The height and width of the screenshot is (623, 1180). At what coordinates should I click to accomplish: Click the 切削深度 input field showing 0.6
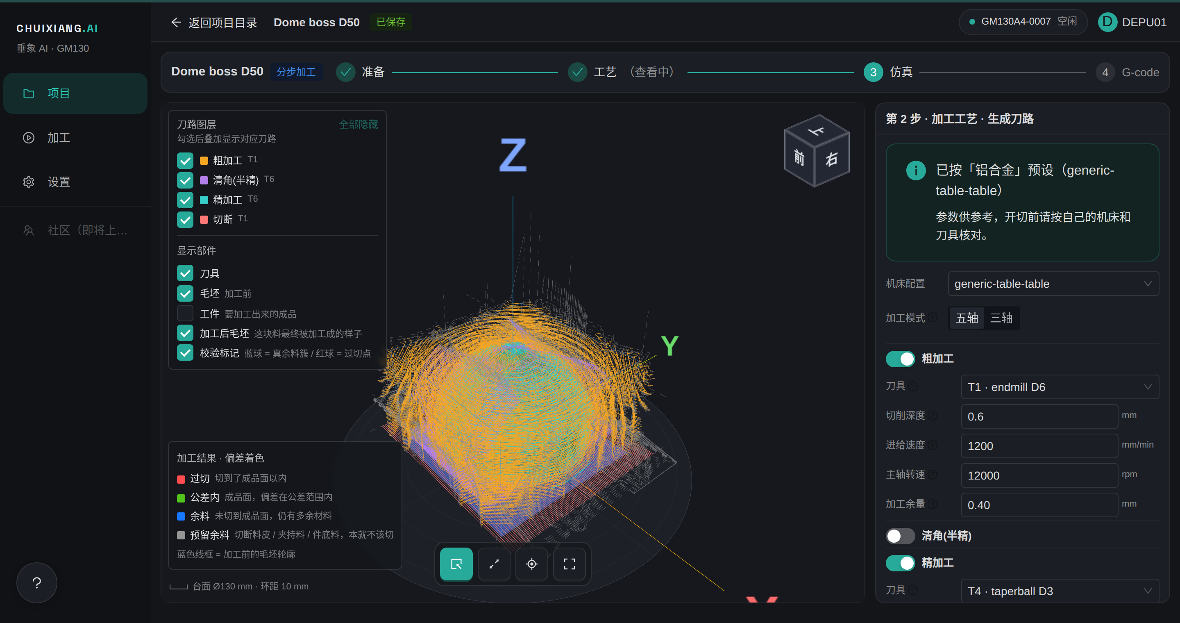1039,416
